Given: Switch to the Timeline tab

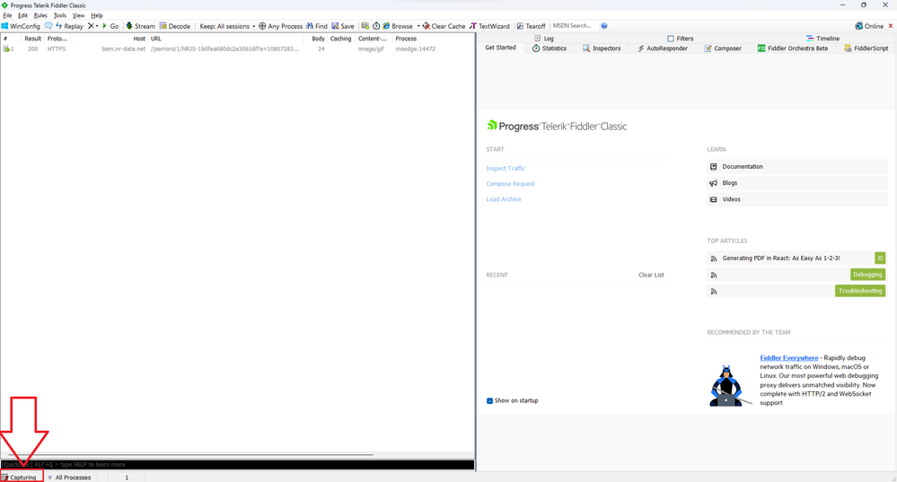Looking at the screenshot, I should click(822, 39).
